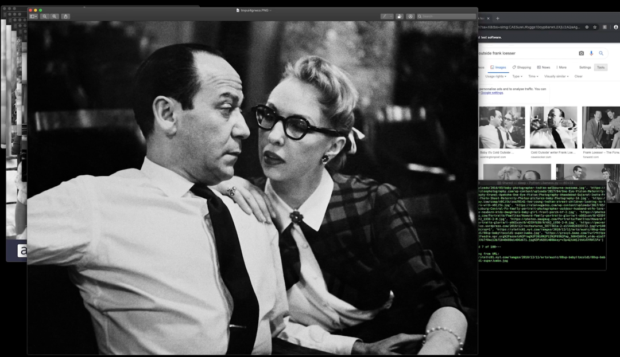Focus the Chrome address bar URL

click(529, 27)
